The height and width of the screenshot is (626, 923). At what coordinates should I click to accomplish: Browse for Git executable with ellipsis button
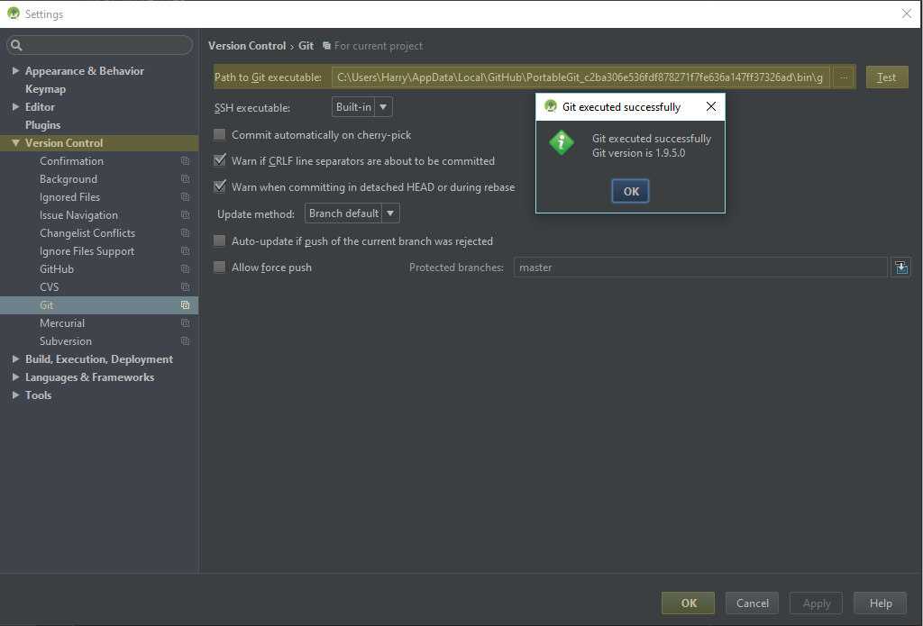click(x=844, y=77)
